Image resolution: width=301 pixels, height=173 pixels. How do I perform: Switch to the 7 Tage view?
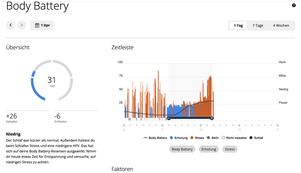pyautogui.click(x=258, y=25)
